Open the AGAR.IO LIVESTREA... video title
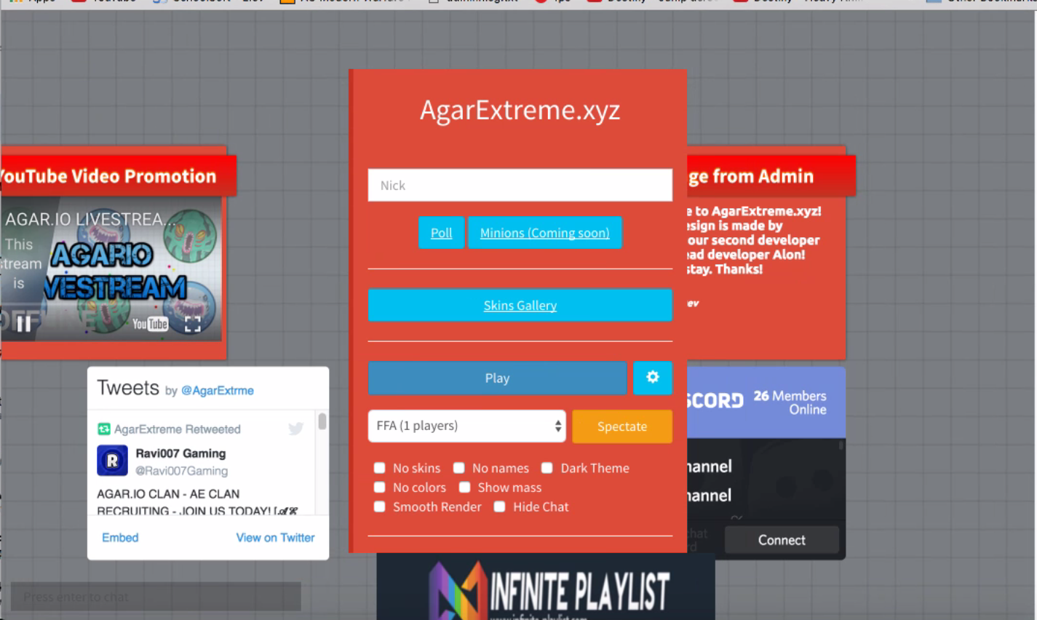1037x620 pixels. pyautogui.click(x=90, y=219)
